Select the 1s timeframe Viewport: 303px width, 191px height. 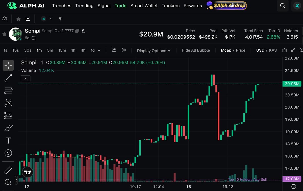click(5, 50)
